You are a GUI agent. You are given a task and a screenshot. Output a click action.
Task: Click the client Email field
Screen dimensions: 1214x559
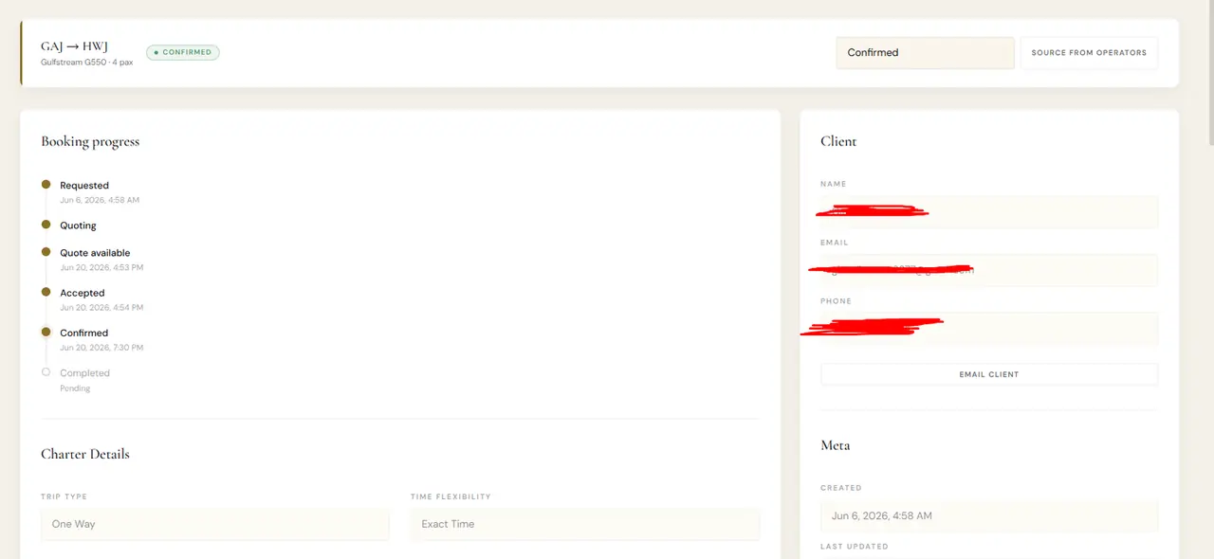[989, 270]
